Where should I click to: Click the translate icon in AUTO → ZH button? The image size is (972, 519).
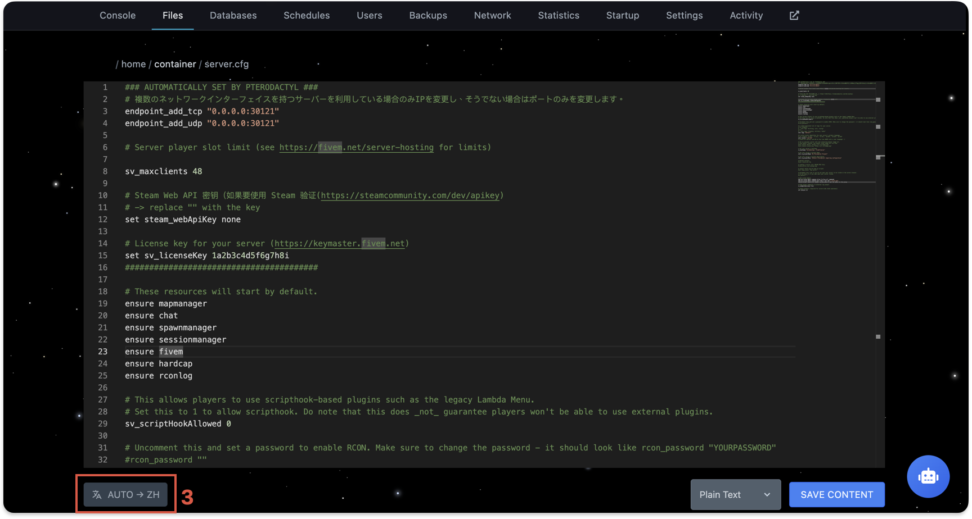[x=97, y=494]
